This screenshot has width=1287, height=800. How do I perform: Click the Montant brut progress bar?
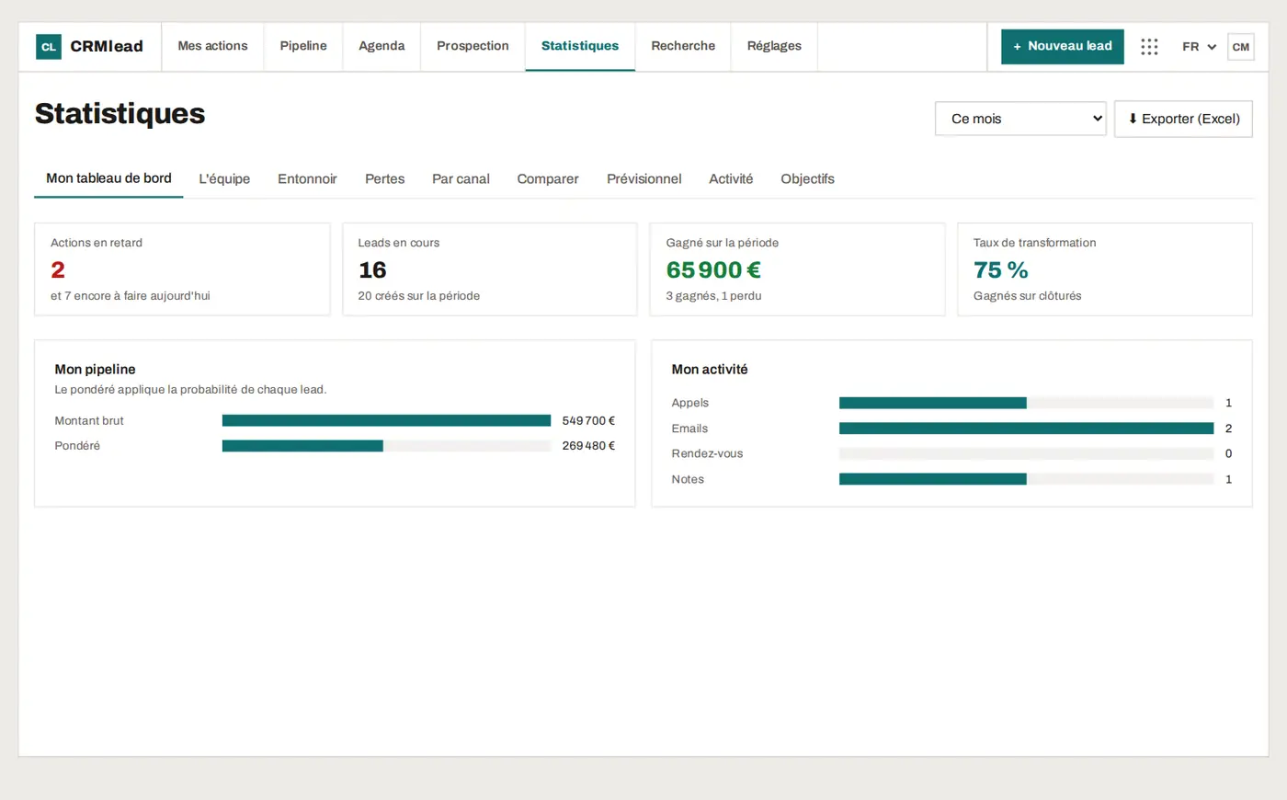pyautogui.click(x=386, y=421)
